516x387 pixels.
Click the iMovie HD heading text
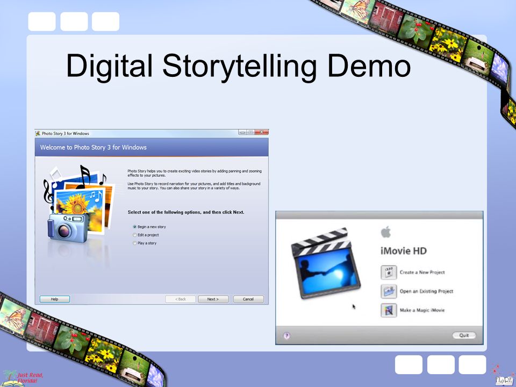click(404, 251)
